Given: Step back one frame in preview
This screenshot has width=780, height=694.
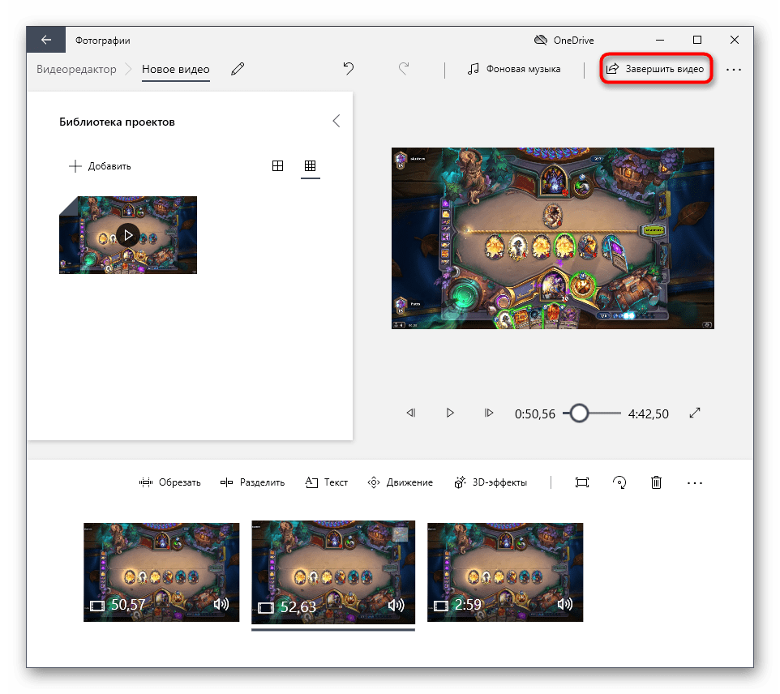Looking at the screenshot, I should pos(411,413).
